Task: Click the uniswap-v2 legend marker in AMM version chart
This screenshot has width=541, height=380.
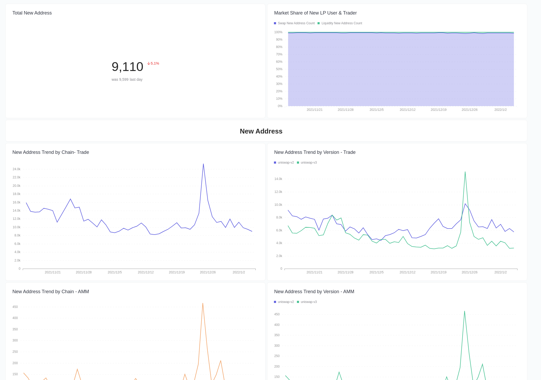Action: click(275, 302)
